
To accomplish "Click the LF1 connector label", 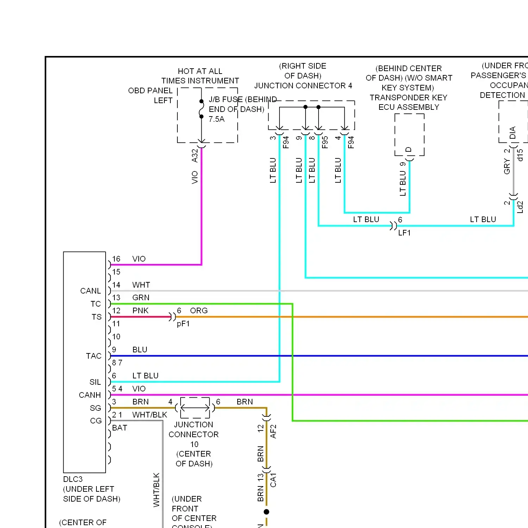I will coord(404,233).
